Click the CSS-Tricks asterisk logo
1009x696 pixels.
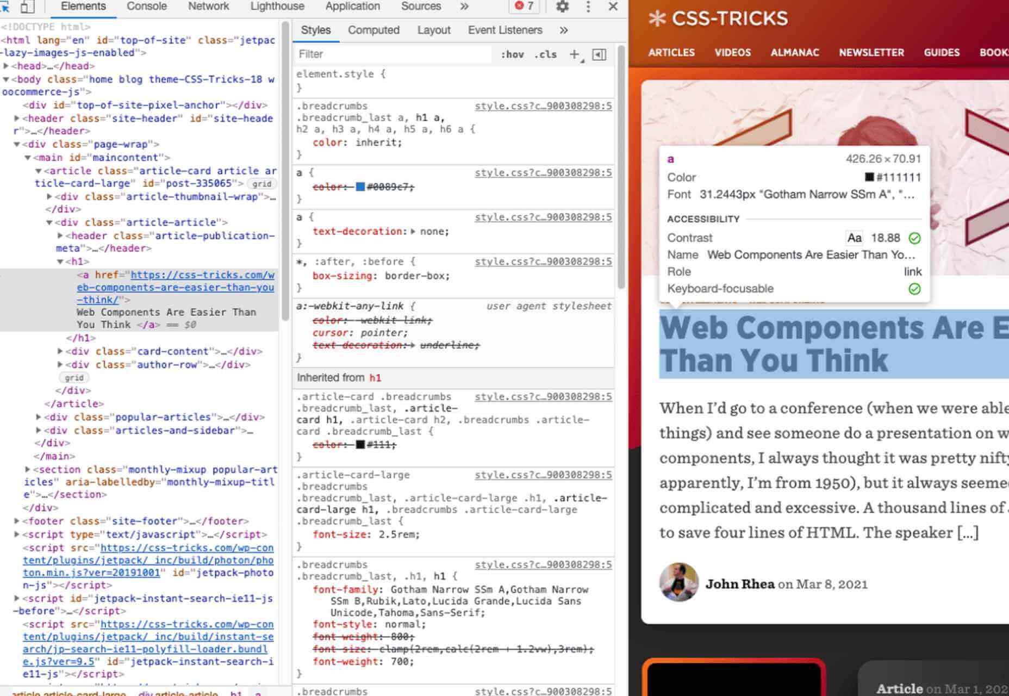pos(657,19)
